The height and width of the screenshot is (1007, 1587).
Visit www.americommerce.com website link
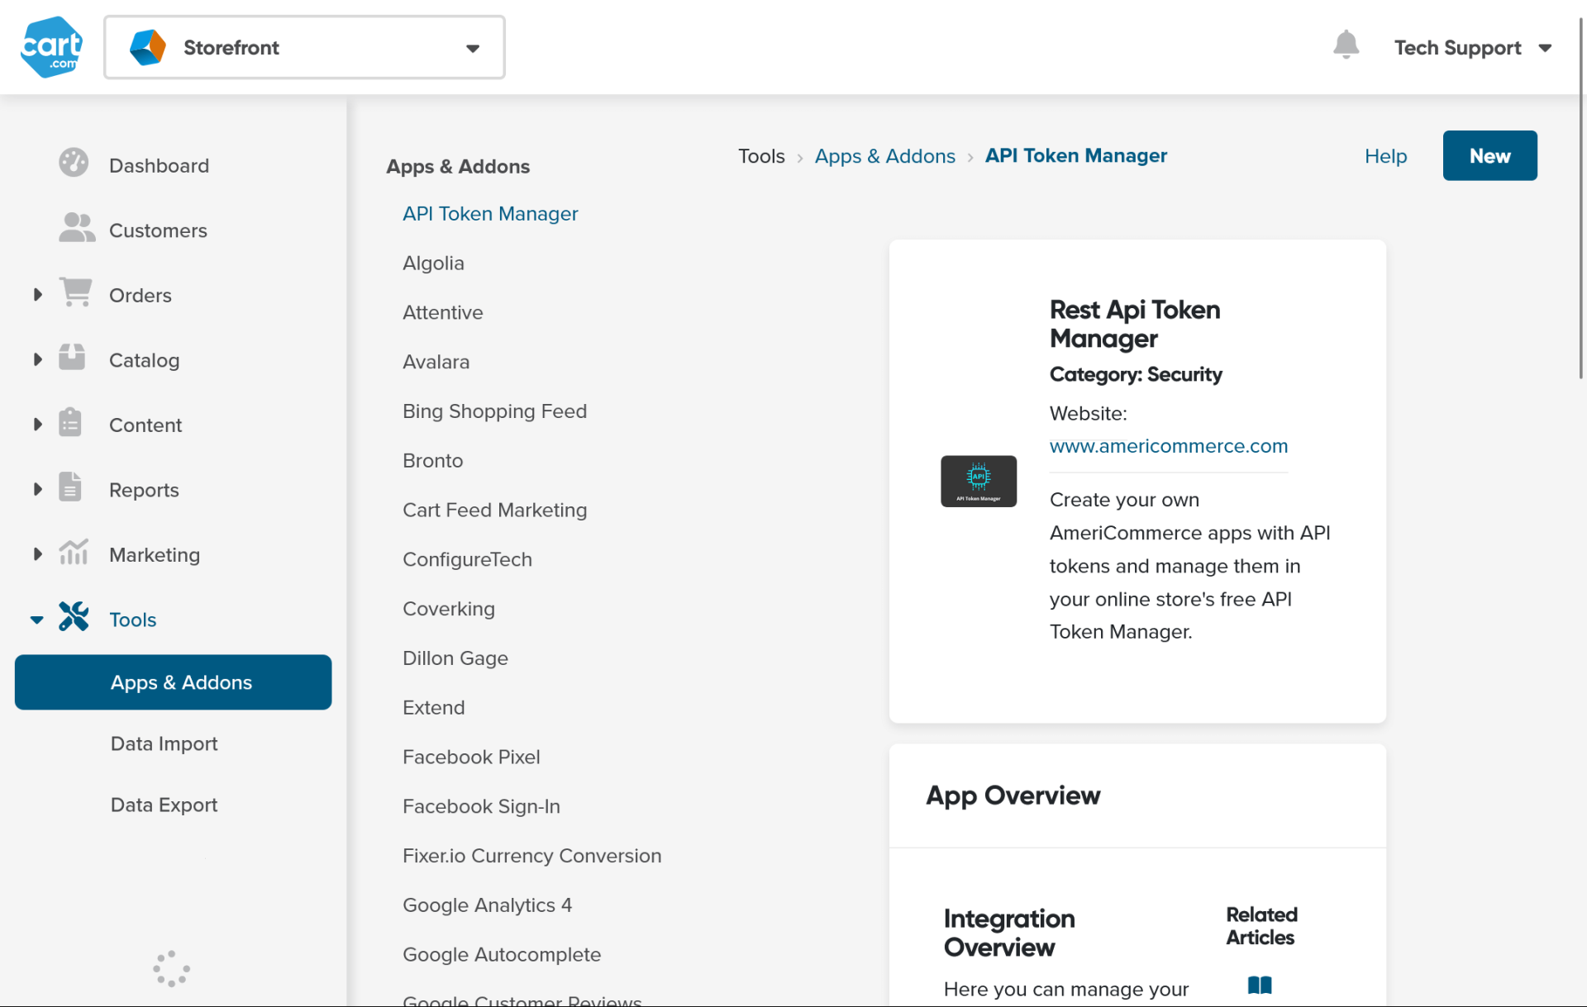(1168, 446)
